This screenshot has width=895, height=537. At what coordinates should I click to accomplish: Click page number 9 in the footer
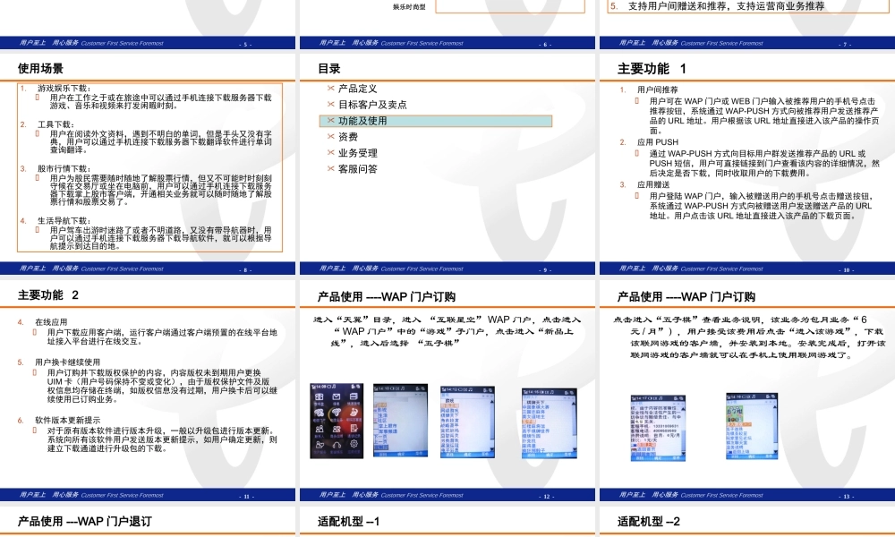point(545,270)
